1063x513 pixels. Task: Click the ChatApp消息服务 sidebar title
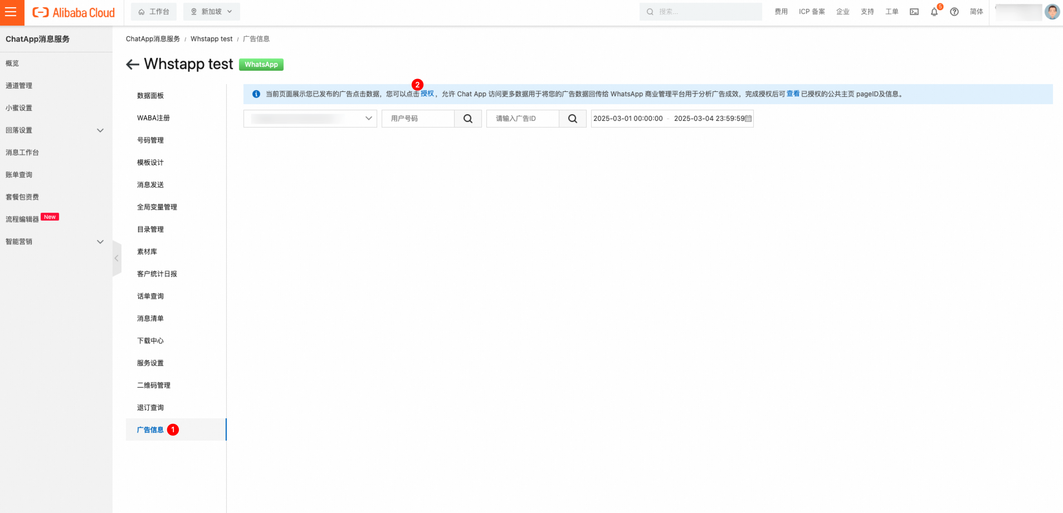click(38, 39)
